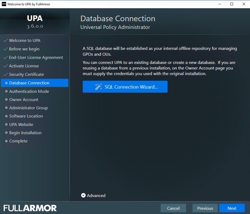Click the Next button
250x214 pixels.
tap(232, 208)
